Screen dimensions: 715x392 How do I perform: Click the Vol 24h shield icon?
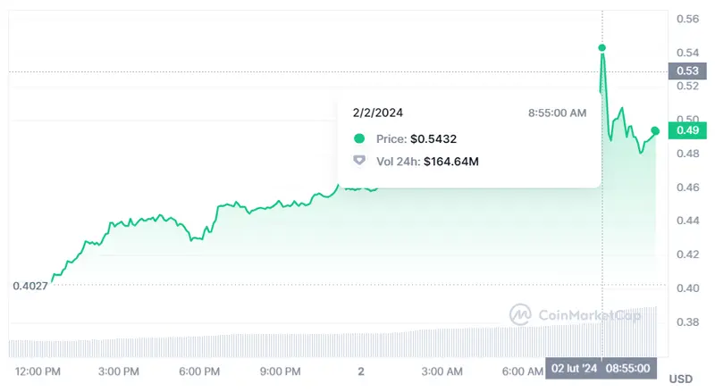click(359, 161)
